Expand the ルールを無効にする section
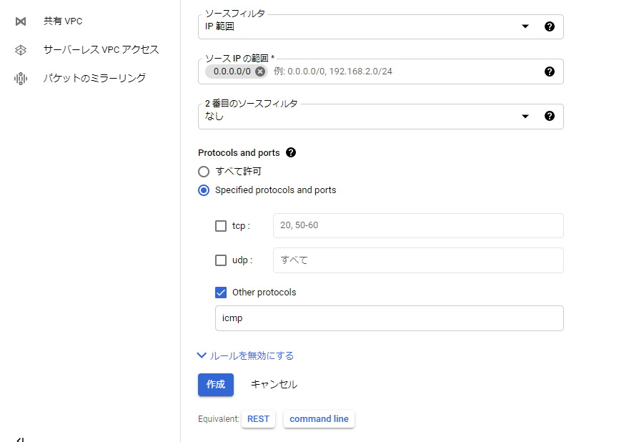 coord(246,355)
